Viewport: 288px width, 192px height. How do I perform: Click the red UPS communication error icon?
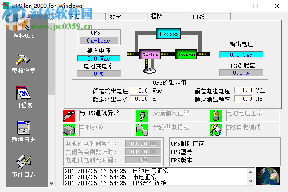[x=69, y=116]
